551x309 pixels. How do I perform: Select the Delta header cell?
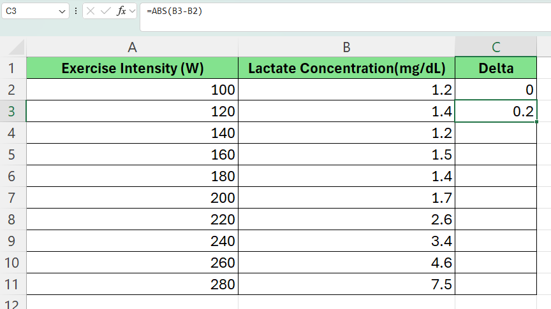[496, 69]
